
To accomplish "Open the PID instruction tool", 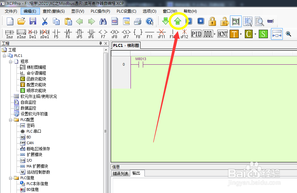I will tap(196, 34).
